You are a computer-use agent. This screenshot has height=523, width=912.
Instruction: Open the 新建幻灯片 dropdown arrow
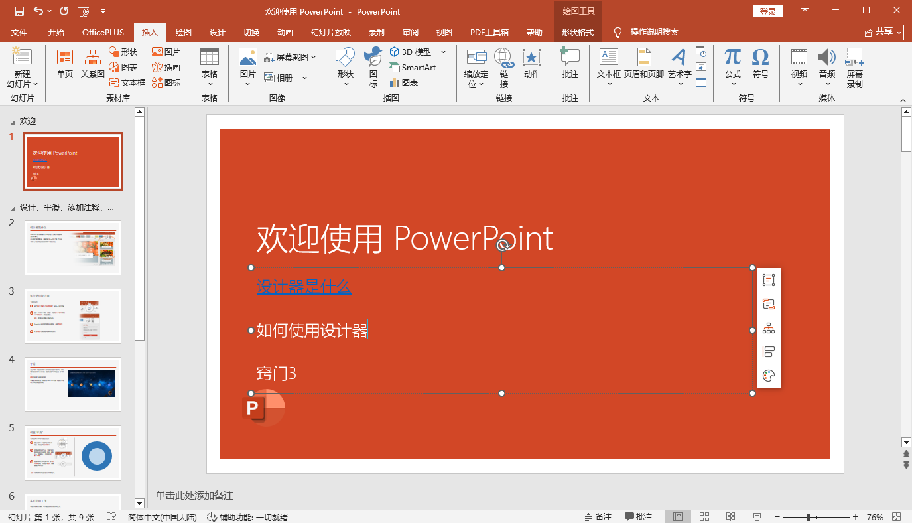point(23,84)
